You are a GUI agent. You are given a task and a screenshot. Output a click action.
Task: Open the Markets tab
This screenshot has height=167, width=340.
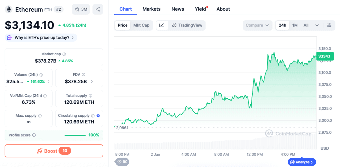pyautogui.click(x=151, y=9)
